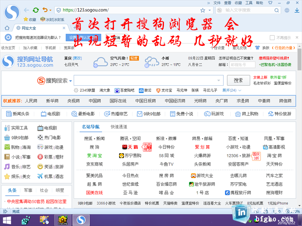Open 百度贴吧 shortcut link
The width and height of the screenshot is (302, 226).
tap(124, 90)
